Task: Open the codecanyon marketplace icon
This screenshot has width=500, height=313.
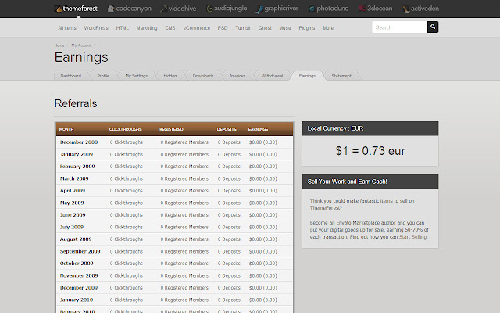Action: coord(111,9)
